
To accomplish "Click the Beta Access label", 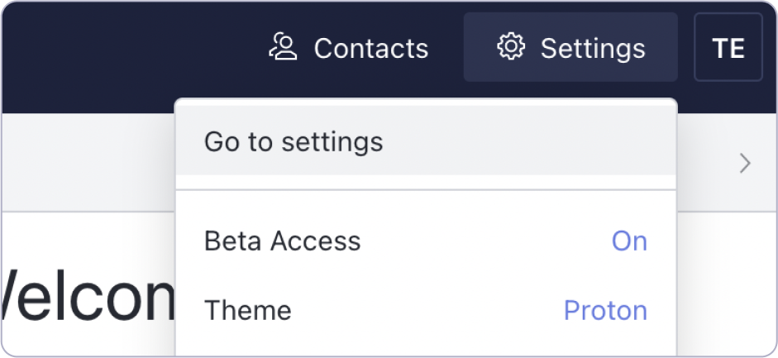I will pos(282,241).
